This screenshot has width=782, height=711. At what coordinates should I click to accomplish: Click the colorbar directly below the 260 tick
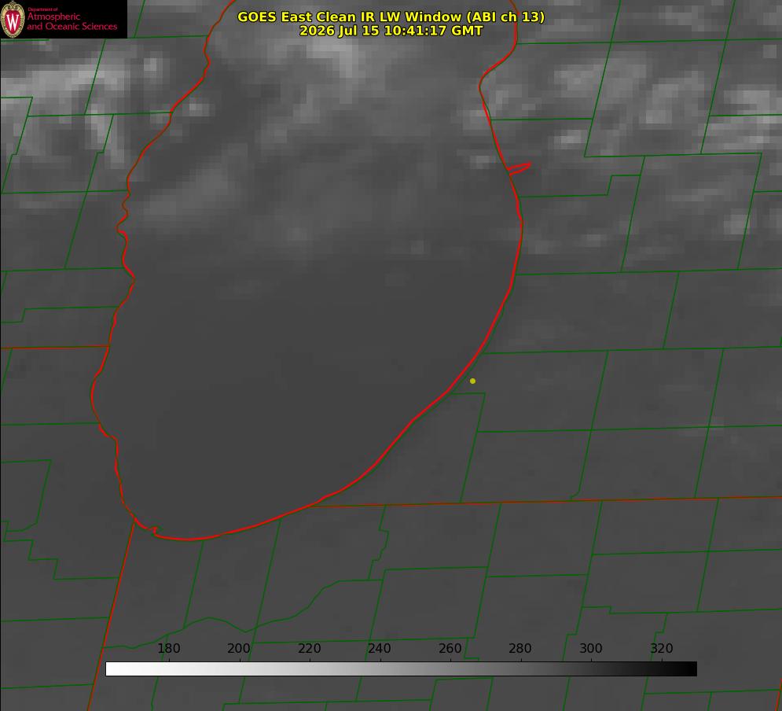click(451, 669)
